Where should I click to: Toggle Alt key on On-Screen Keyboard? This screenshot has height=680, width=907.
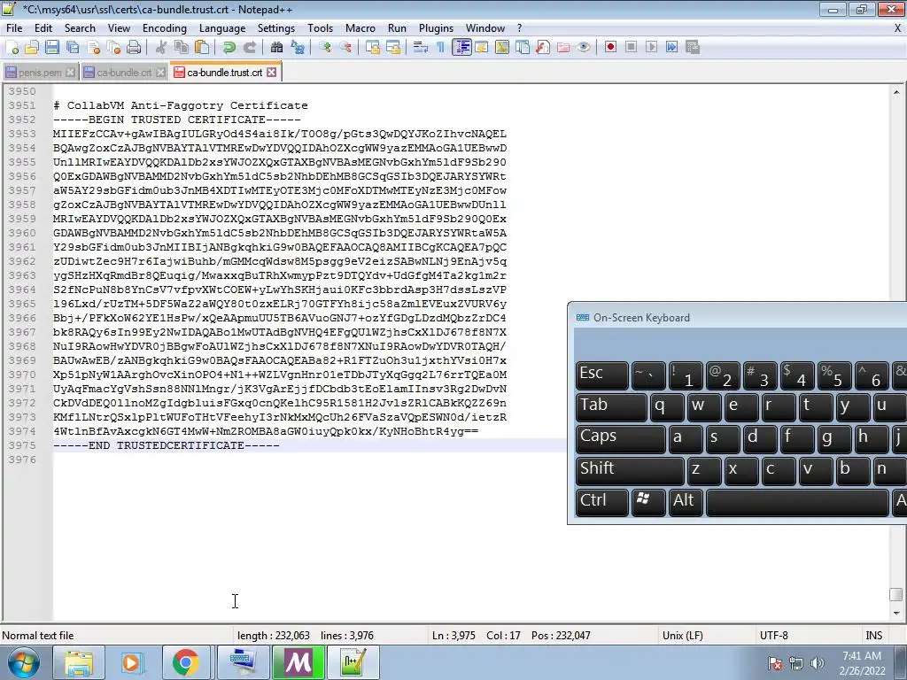(686, 503)
